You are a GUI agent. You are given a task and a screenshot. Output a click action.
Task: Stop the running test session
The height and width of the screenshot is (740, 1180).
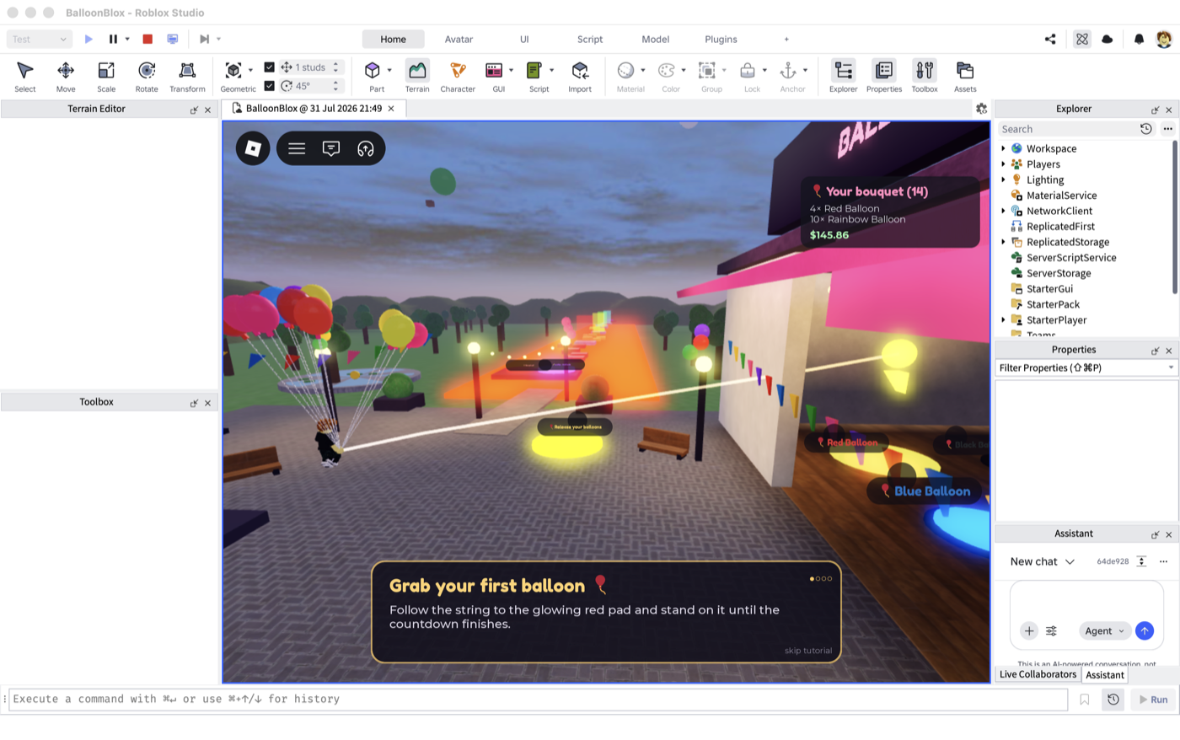147,39
